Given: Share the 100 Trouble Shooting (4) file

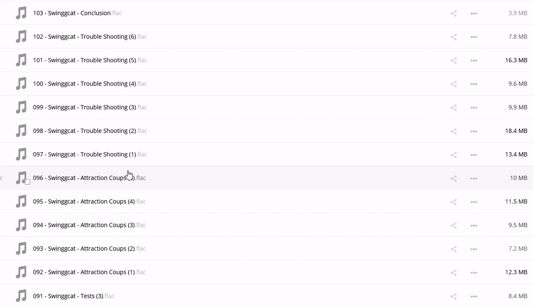Looking at the screenshot, I should [x=453, y=84].
